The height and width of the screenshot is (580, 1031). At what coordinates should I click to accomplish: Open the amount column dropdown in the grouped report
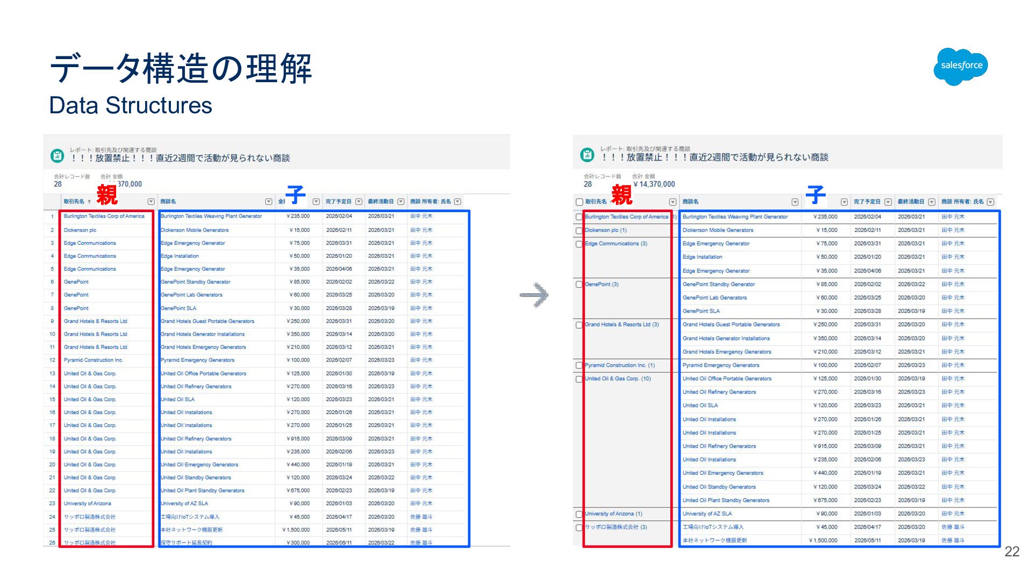(x=844, y=202)
